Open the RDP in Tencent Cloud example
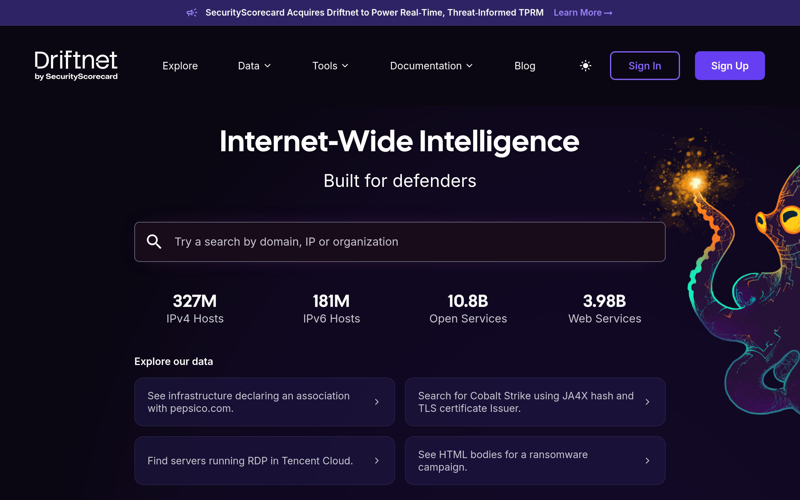Image resolution: width=800 pixels, height=500 pixels. point(264,461)
